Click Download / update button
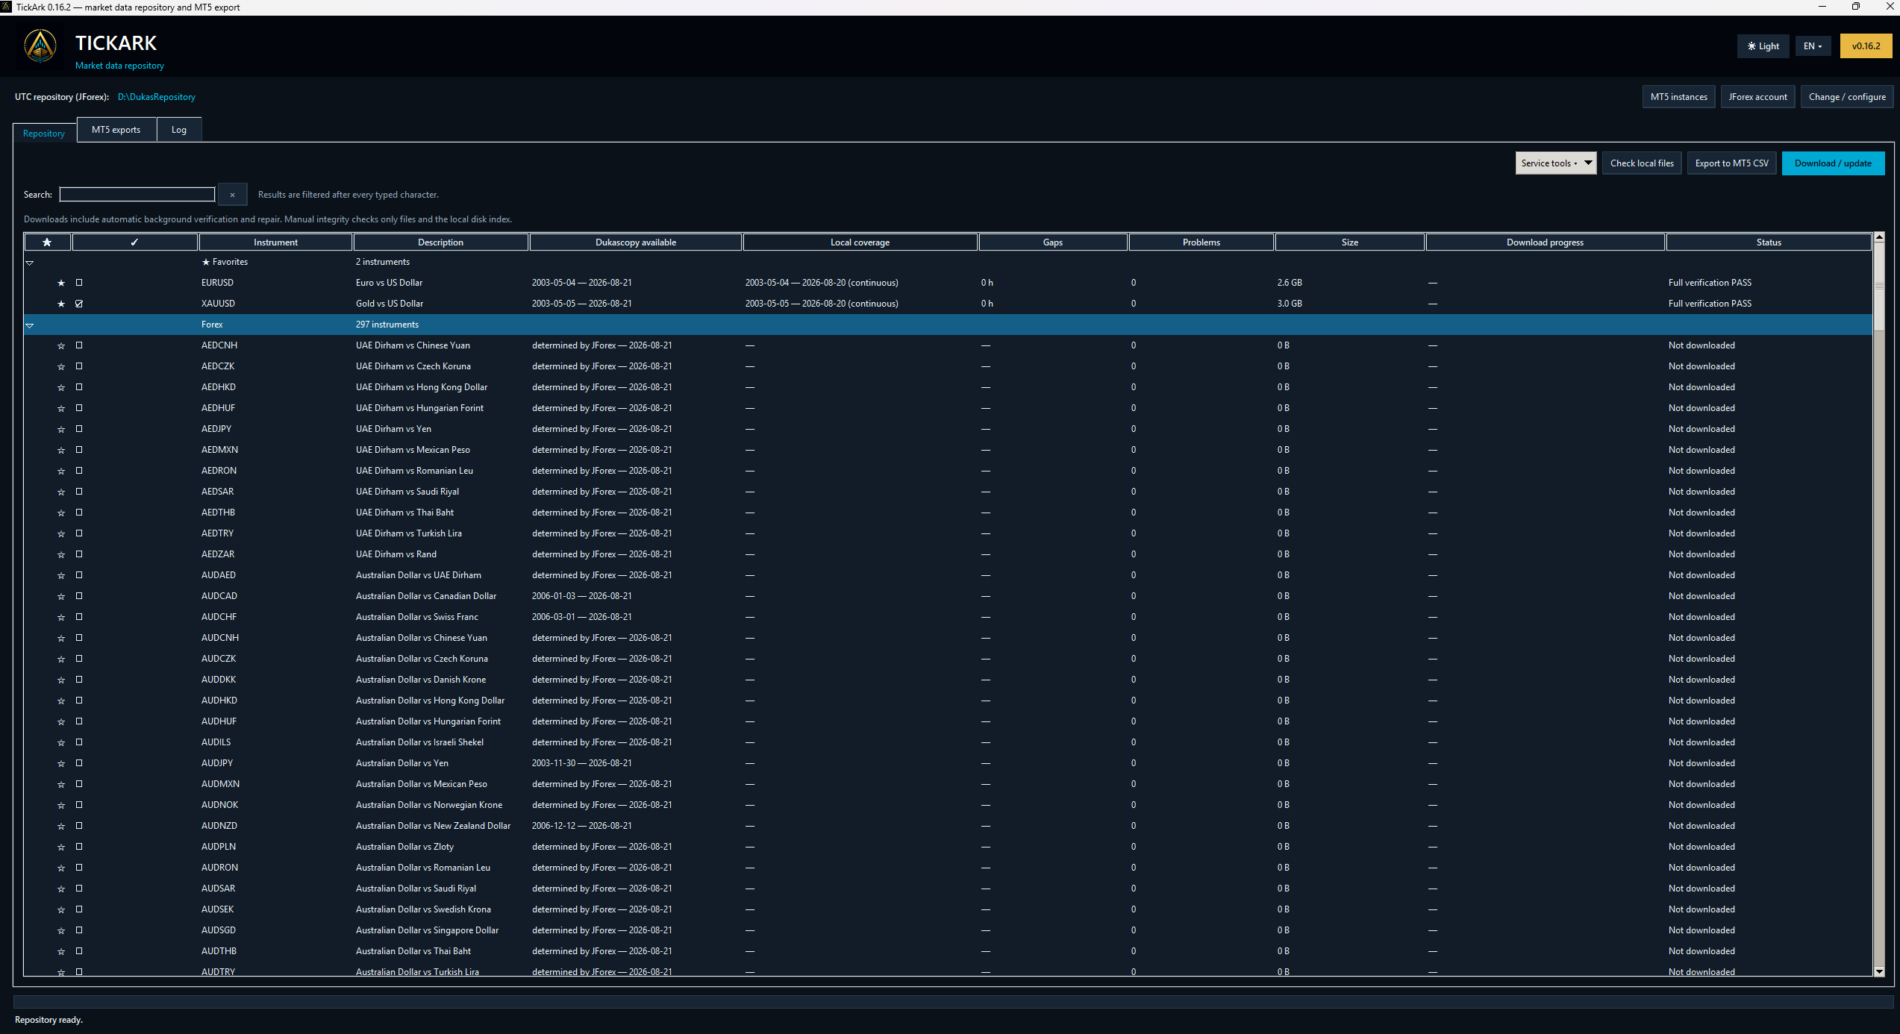Screen dimensions: 1900x1034 (1833, 163)
